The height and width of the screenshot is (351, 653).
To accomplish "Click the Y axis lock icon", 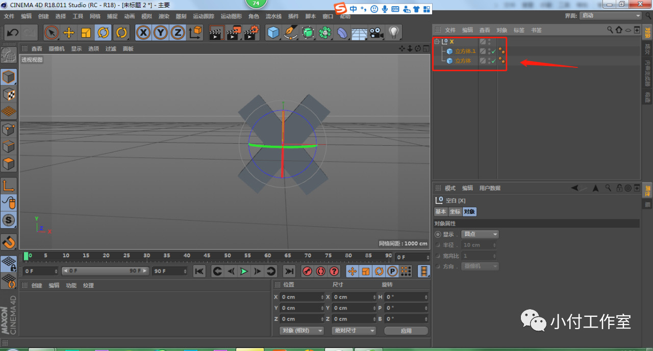I will coord(160,32).
